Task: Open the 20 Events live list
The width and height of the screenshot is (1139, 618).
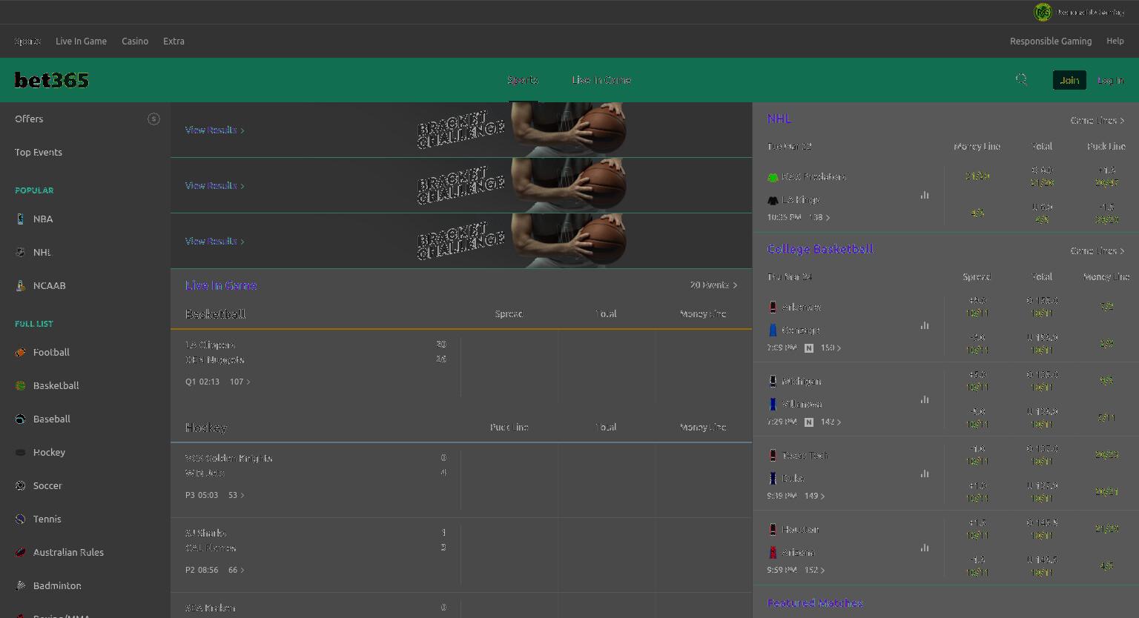Action: coord(713,285)
